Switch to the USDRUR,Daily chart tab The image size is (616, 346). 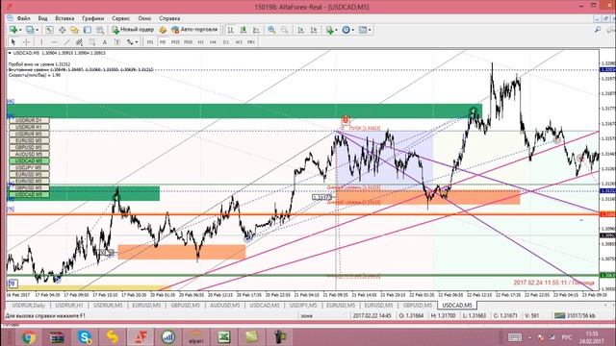tap(28, 306)
